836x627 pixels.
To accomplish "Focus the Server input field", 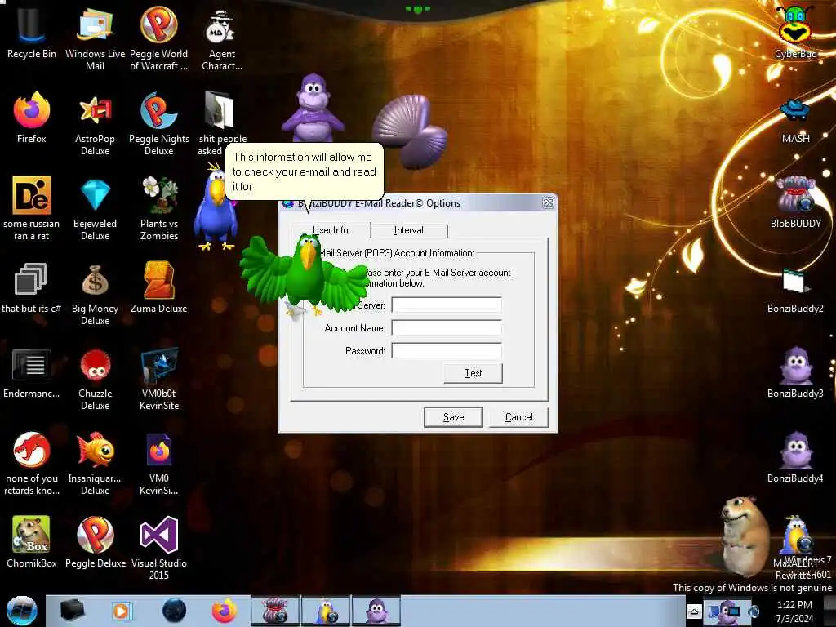I will [x=447, y=305].
